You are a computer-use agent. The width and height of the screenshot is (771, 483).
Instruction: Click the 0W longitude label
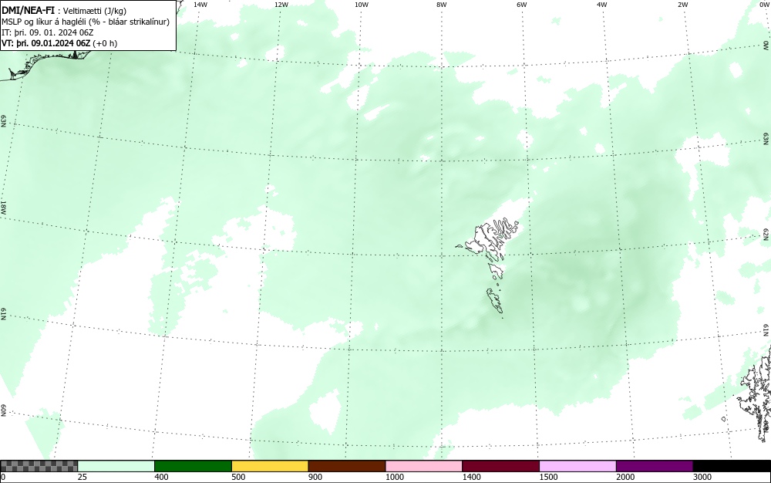763,5
